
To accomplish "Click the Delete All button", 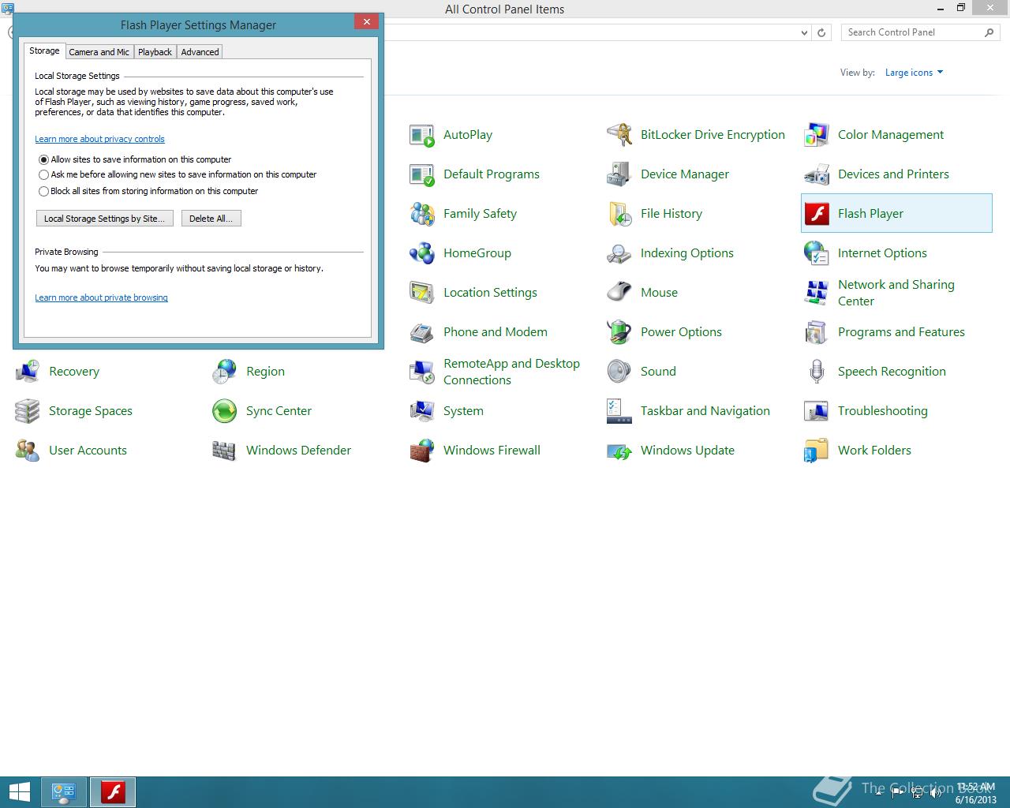I will [x=211, y=219].
